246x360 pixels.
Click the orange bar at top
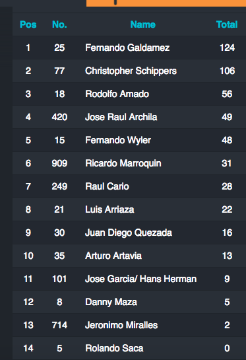[x=166, y=3]
